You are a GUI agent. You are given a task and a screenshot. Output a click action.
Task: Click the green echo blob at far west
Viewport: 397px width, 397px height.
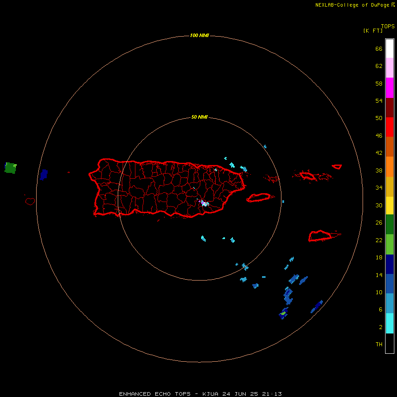[11, 168]
